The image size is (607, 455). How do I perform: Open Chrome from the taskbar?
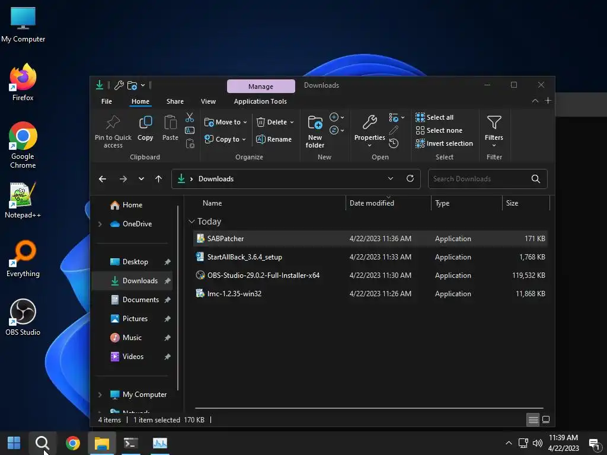click(x=72, y=443)
